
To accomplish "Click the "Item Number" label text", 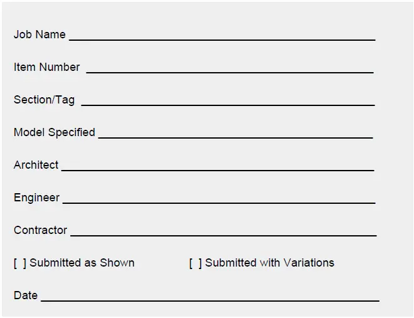I will point(47,67).
